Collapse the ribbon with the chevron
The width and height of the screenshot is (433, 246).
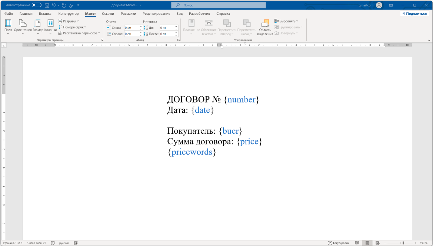(x=429, y=40)
